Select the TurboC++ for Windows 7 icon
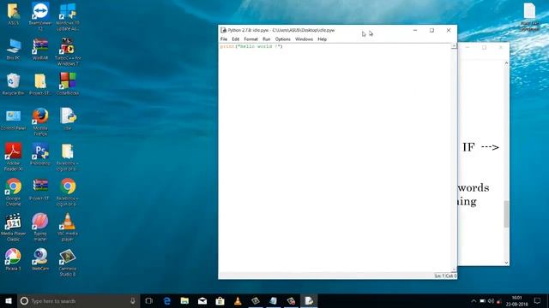The height and width of the screenshot is (308, 549). 68,51
